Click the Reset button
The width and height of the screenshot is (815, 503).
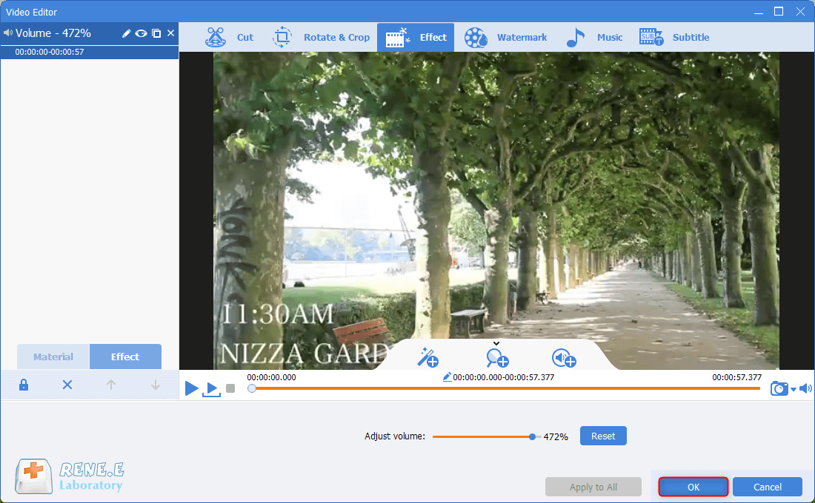(x=603, y=436)
